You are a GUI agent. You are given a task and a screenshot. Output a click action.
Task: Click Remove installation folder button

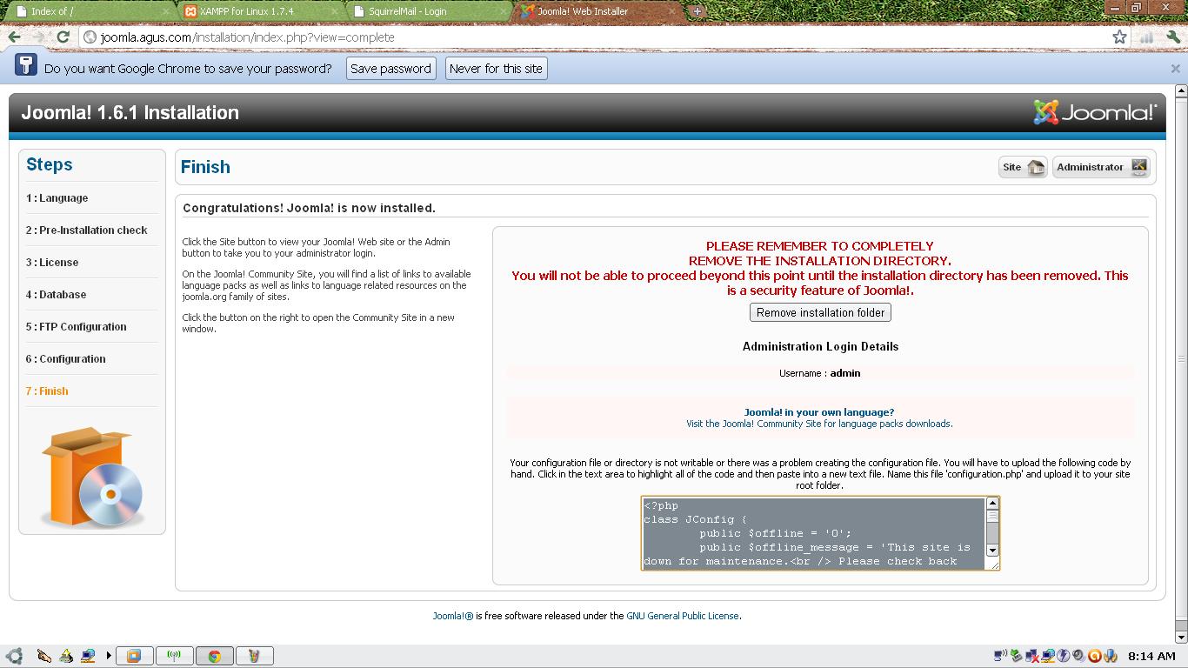pos(820,312)
